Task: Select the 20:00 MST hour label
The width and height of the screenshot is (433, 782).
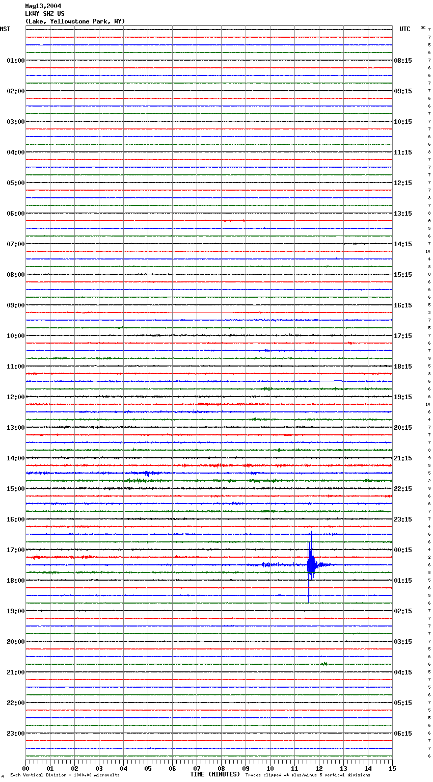Action: pyautogui.click(x=16, y=642)
